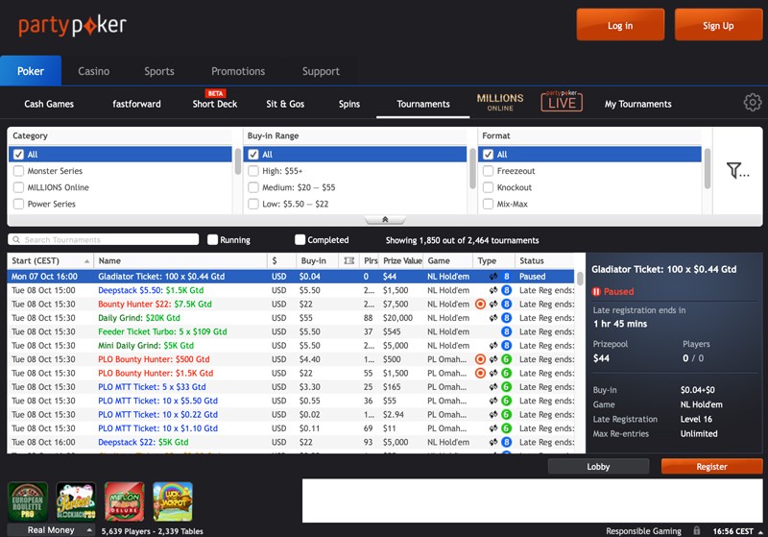Switch to the Casino tab
Viewport: 768px width, 537px height.
93,71
